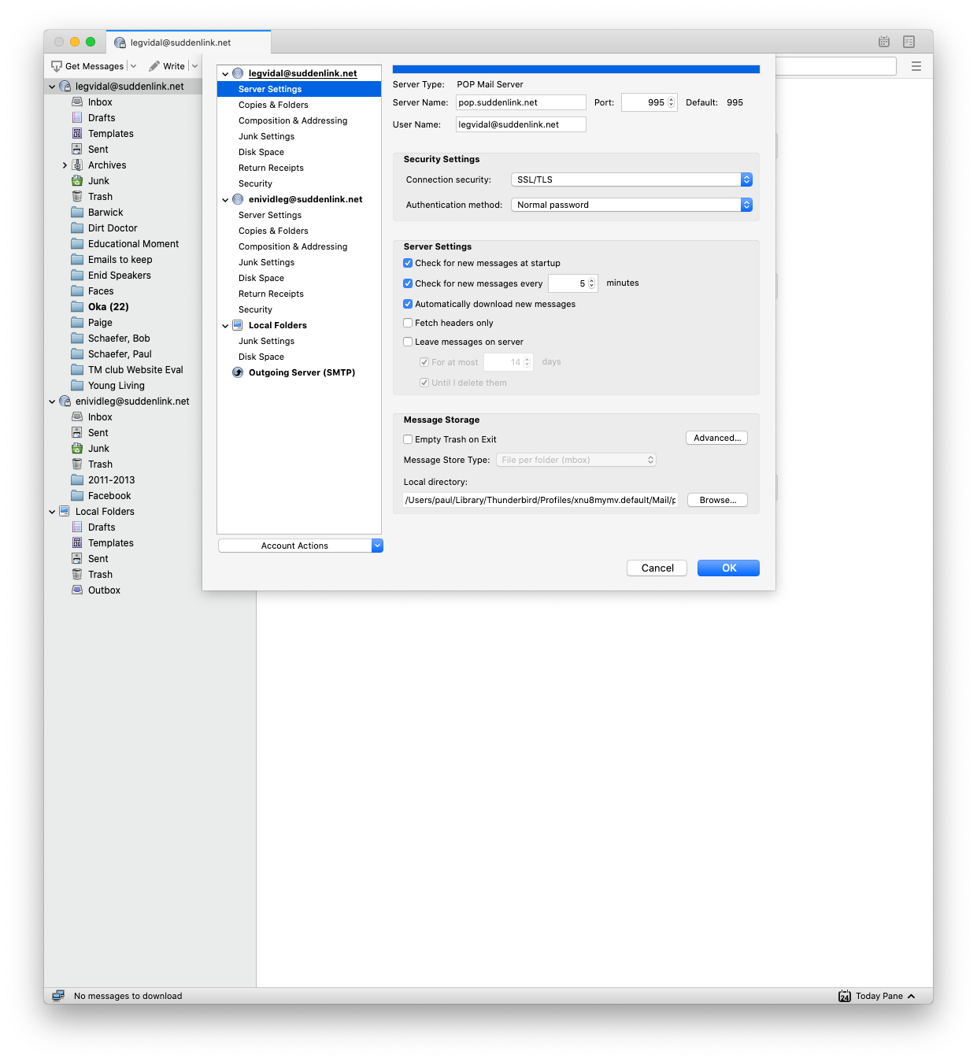Click the online status icon in status bar
The width and height of the screenshot is (977, 1062).
tap(58, 996)
